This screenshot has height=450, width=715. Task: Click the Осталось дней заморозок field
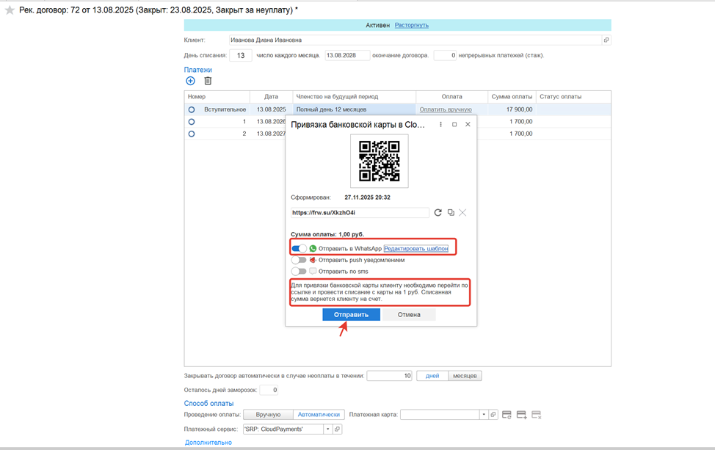[269, 390]
